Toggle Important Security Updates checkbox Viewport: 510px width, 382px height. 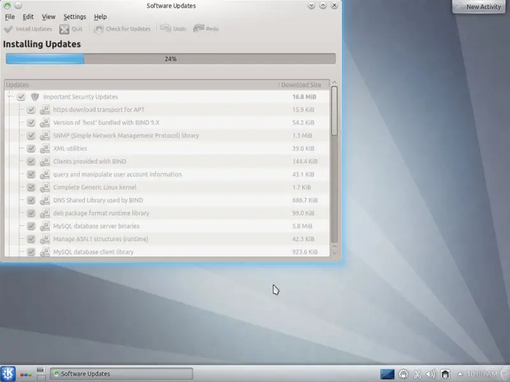[21, 97]
